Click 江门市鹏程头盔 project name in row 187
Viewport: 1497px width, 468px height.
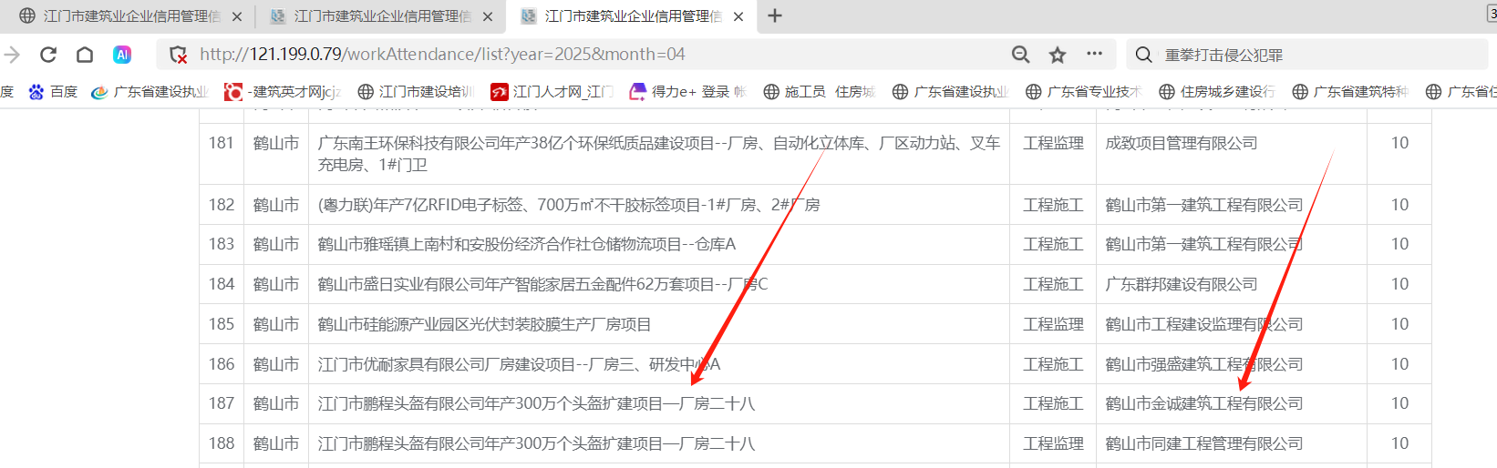pos(536,403)
